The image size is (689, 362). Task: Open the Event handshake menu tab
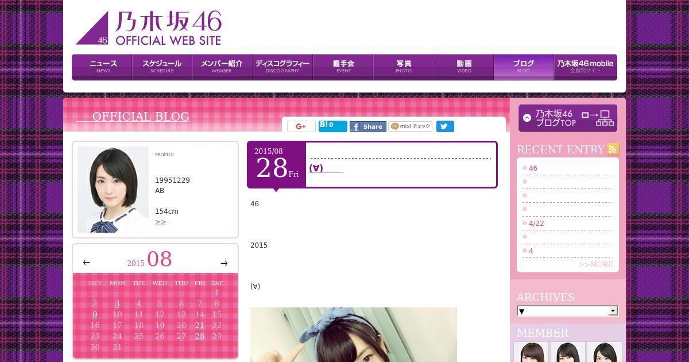click(343, 67)
